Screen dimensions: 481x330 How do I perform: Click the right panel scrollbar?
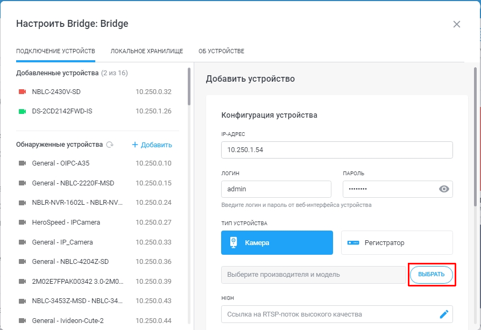476,137
